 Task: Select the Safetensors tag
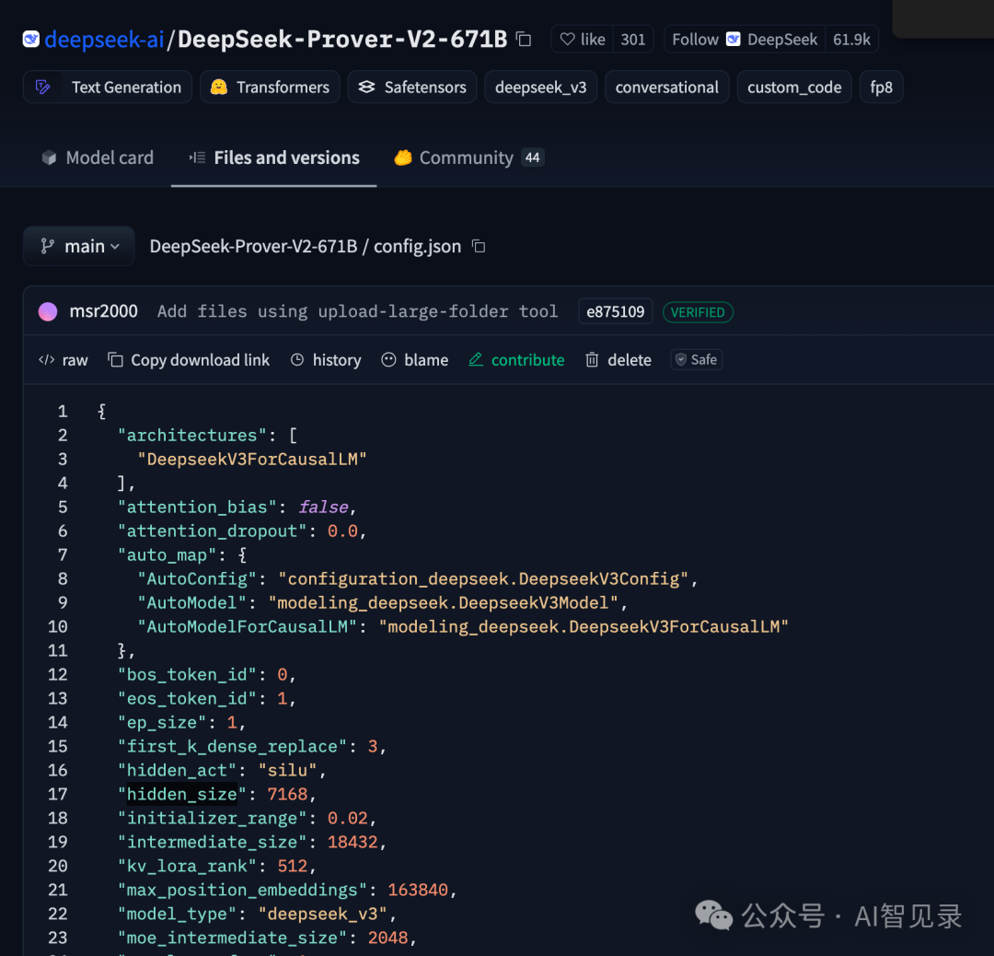tap(412, 87)
